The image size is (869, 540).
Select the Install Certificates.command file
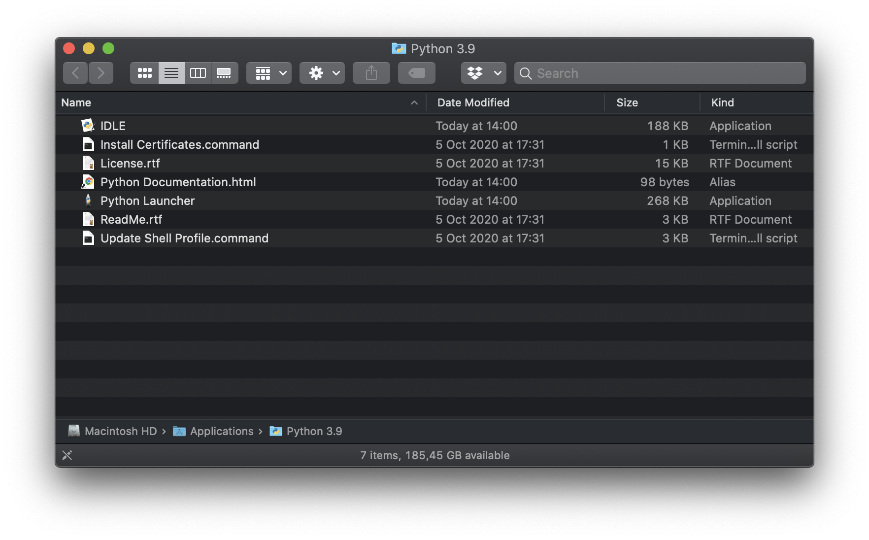(179, 145)
